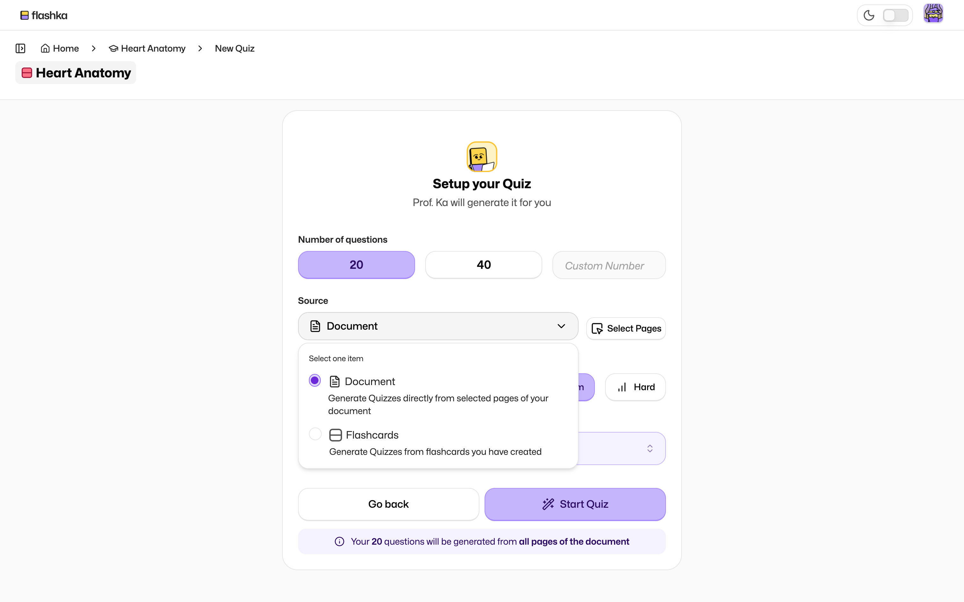Select the Document radio option
The width and height of the screenshot is (964, 602).
click(315, 381)
